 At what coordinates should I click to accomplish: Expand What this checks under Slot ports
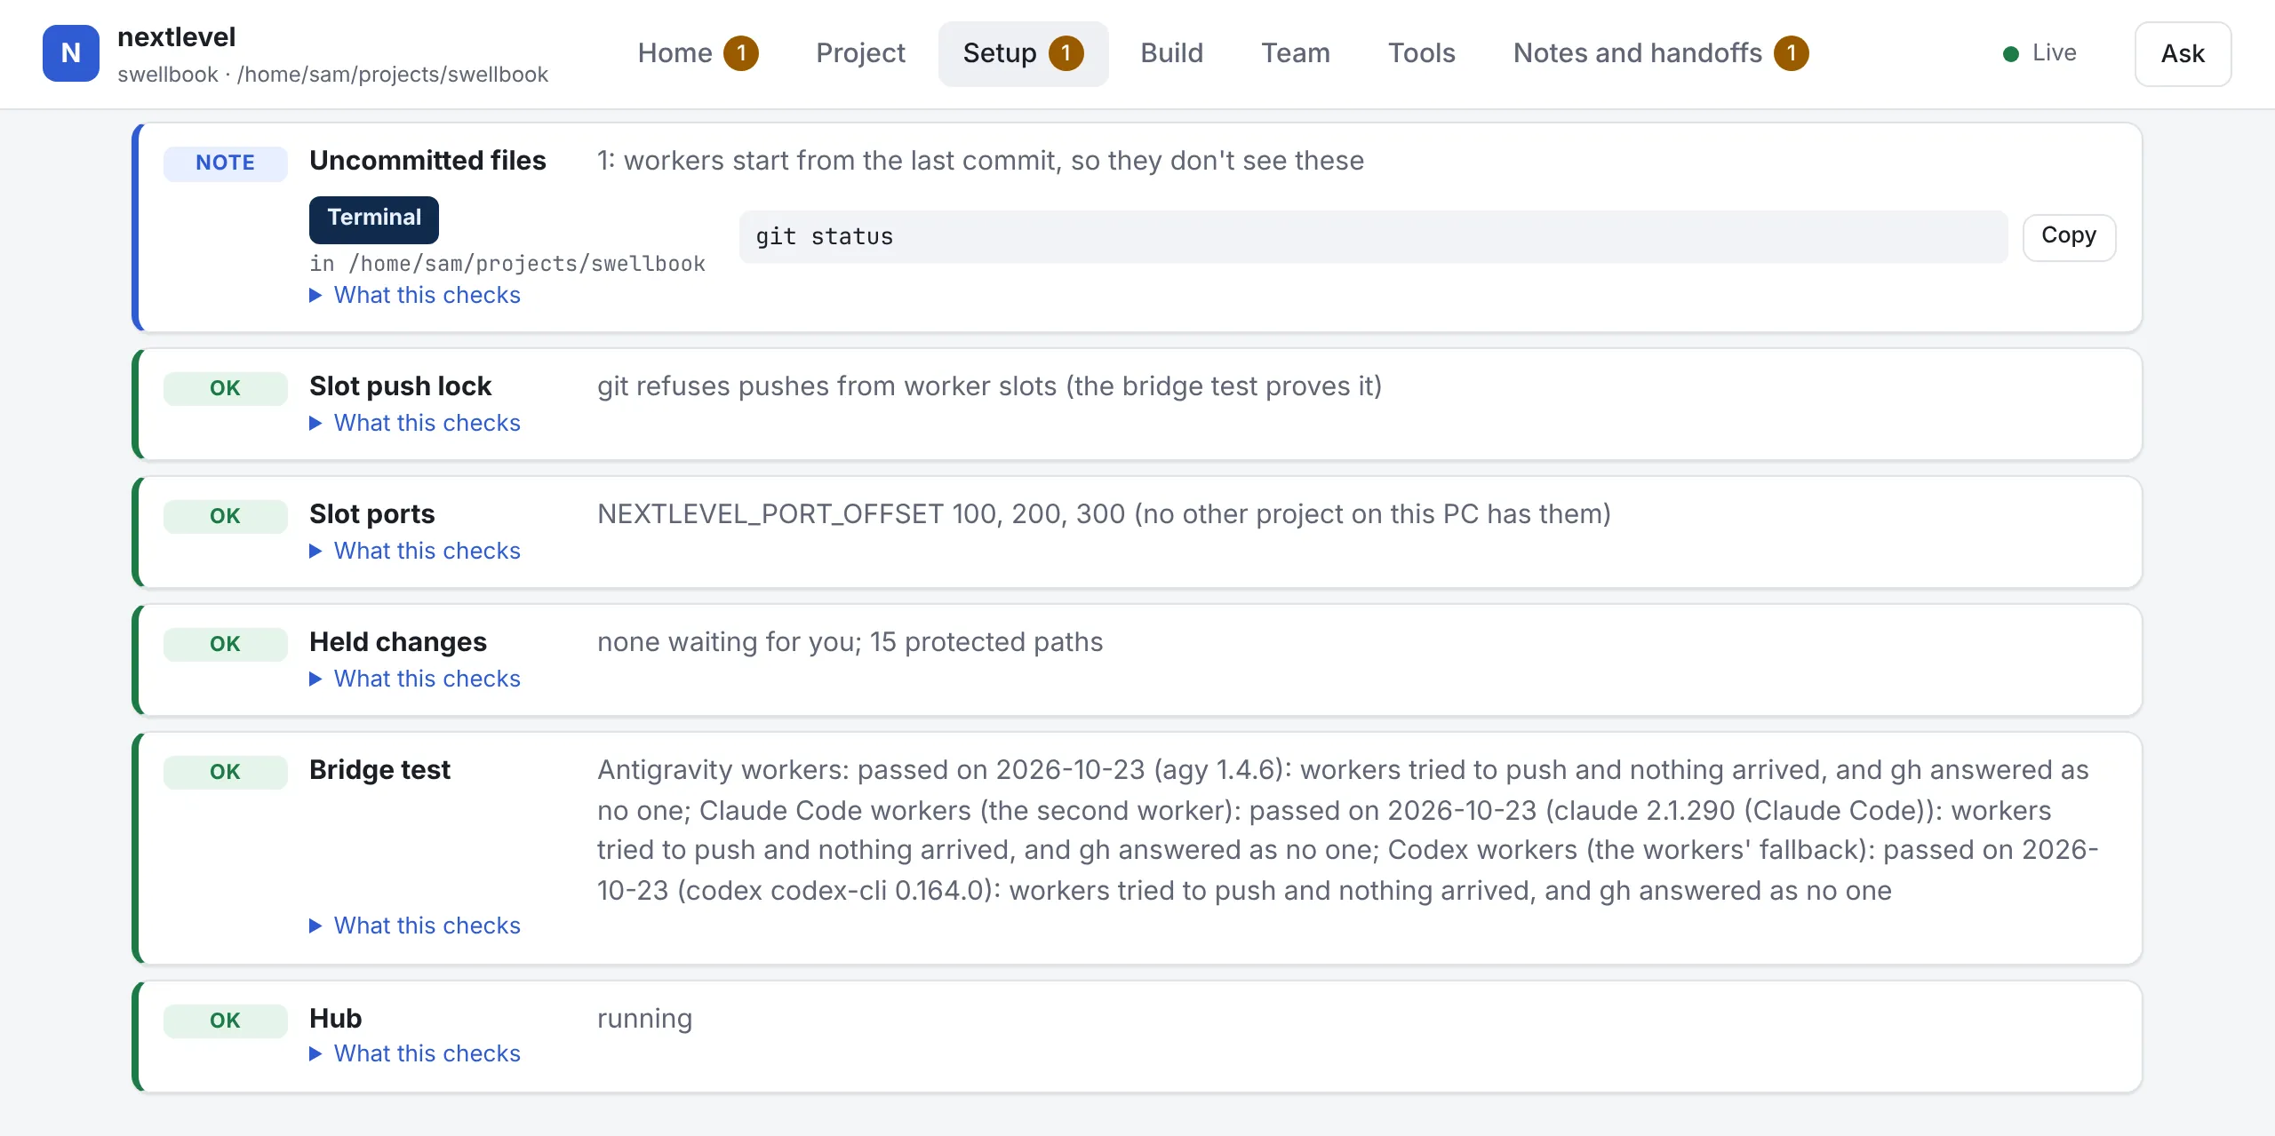[415, 551]
